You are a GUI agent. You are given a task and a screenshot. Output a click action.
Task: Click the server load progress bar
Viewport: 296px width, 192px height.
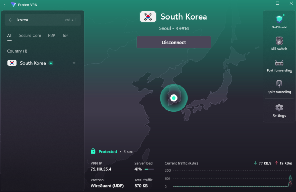click(149, 169)
